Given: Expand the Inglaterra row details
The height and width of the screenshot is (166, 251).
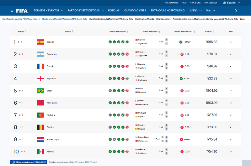Looking at the screenshot, I should [x=231, y=79].
